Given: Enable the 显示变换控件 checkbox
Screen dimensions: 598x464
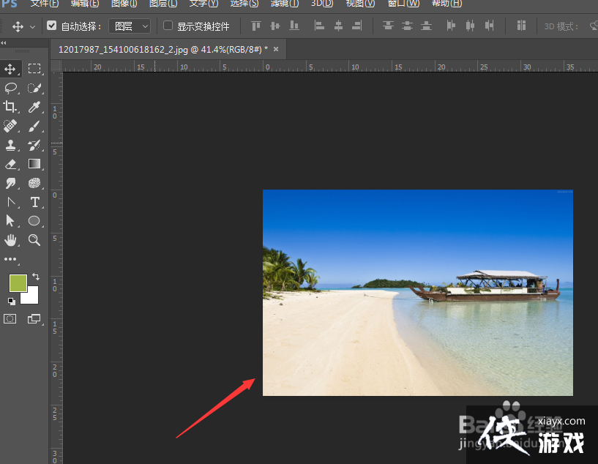Looking at the screenshot, I should click(168, 26).
